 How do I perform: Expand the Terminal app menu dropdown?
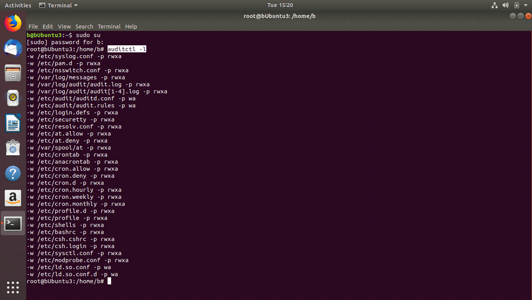coord(59,5)
